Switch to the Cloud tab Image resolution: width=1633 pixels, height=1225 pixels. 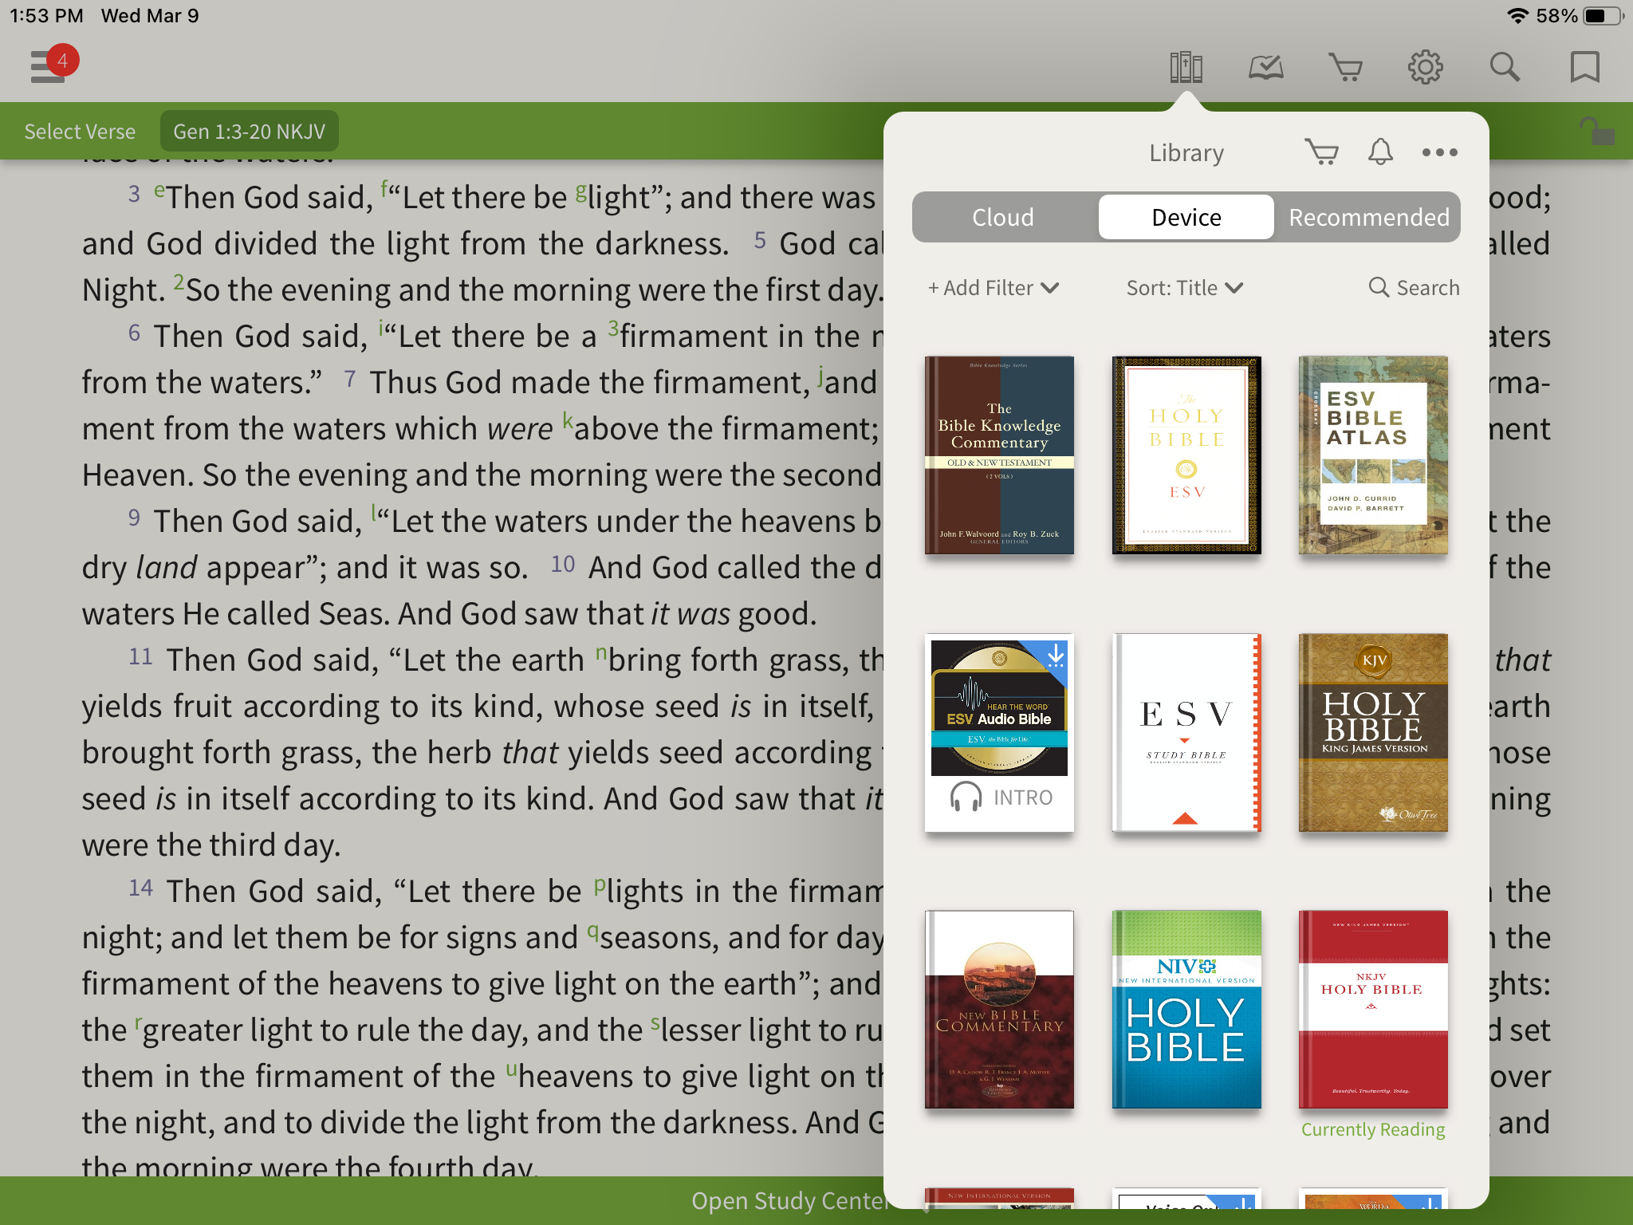1003,217
